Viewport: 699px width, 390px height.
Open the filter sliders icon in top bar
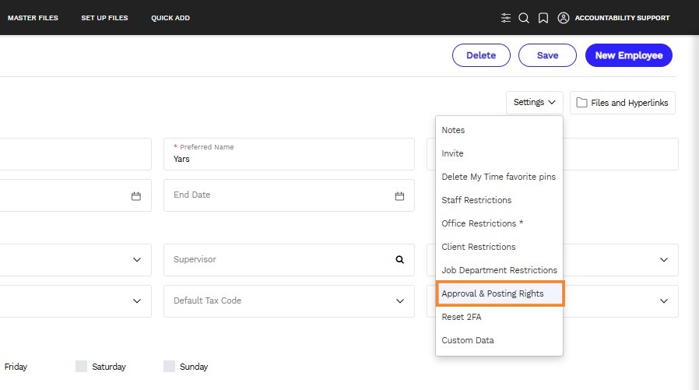(505, 18)
